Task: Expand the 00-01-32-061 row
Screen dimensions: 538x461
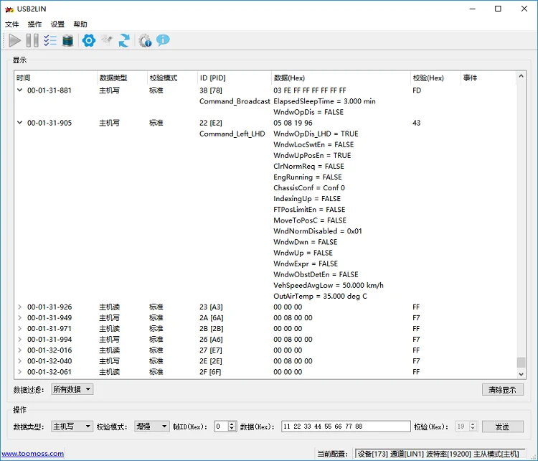Action: pyautogui.click(x=19, y=372)
